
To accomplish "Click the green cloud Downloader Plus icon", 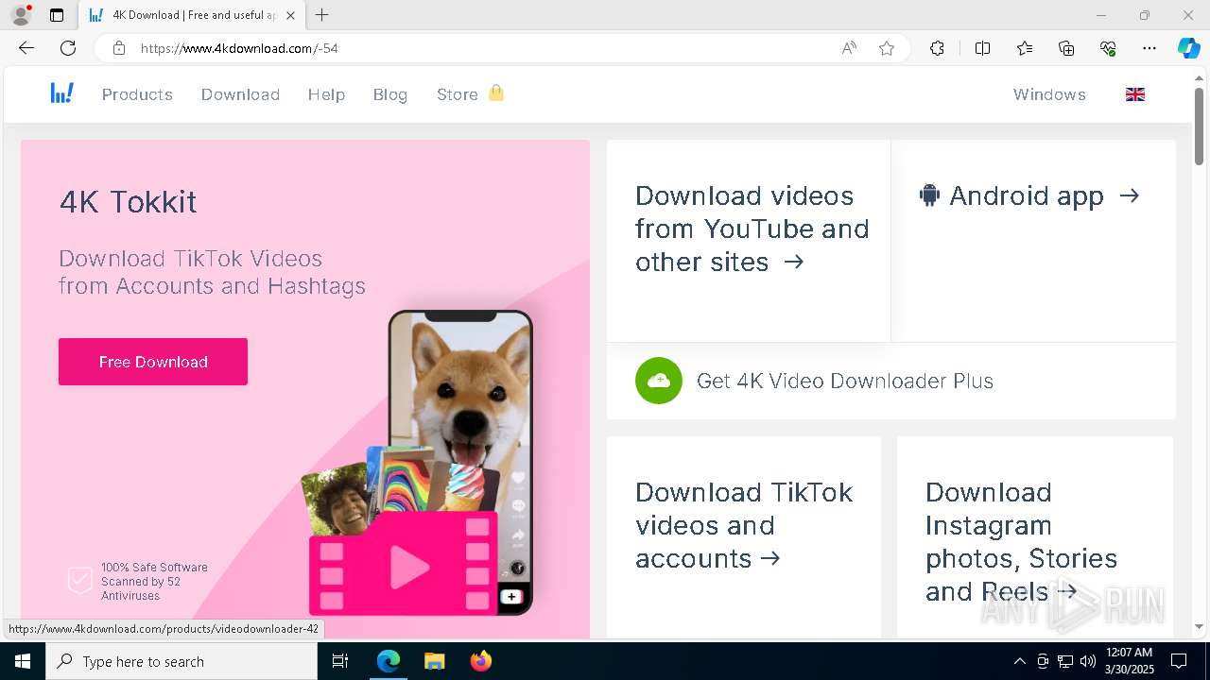I will pyautogui.click(x=659, y=381).
